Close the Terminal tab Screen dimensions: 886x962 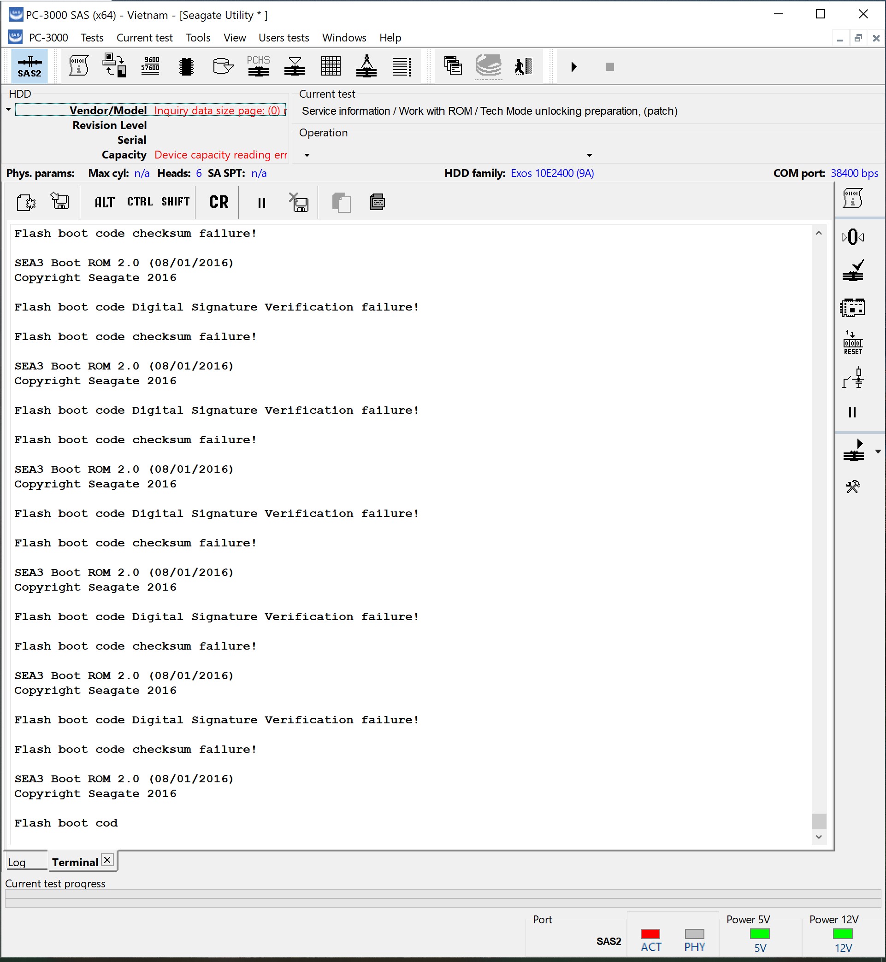[x=108, y=860]
